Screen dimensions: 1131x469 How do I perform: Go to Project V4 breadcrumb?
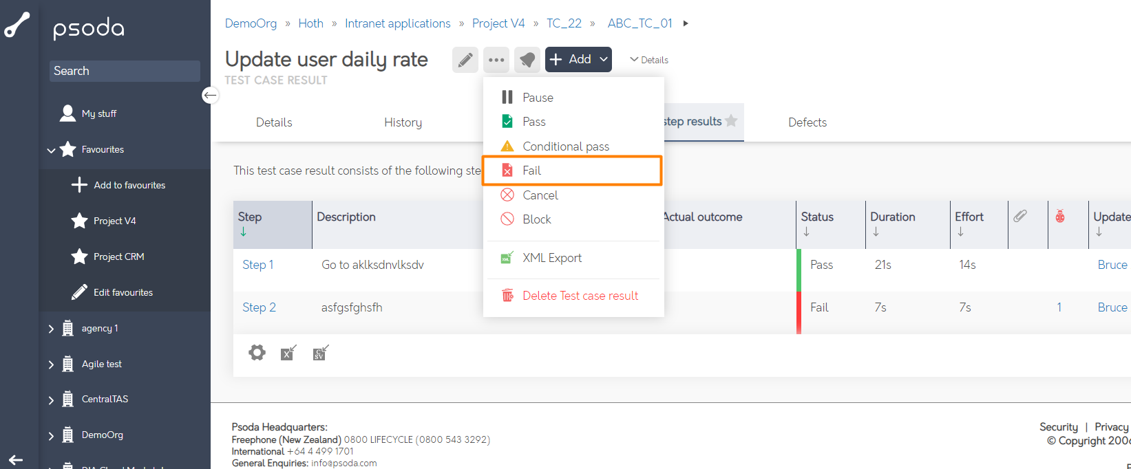pos(498,23)
